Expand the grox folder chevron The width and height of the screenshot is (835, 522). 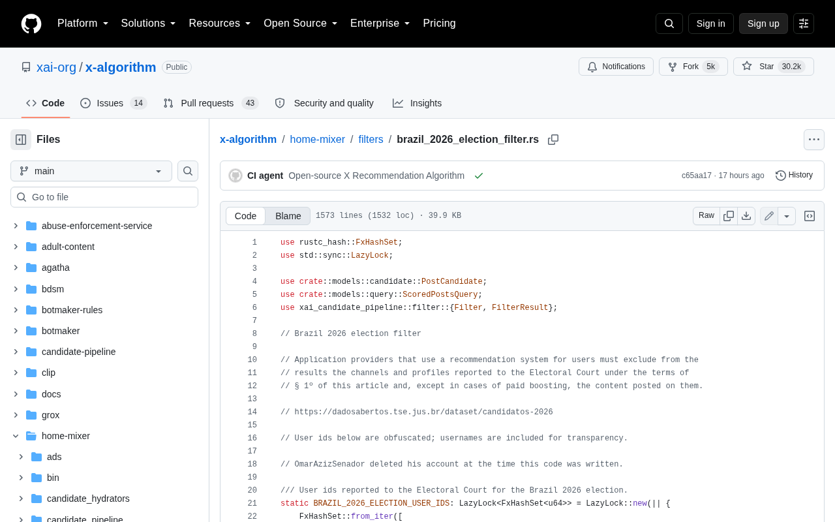click(x=16, y=415)
